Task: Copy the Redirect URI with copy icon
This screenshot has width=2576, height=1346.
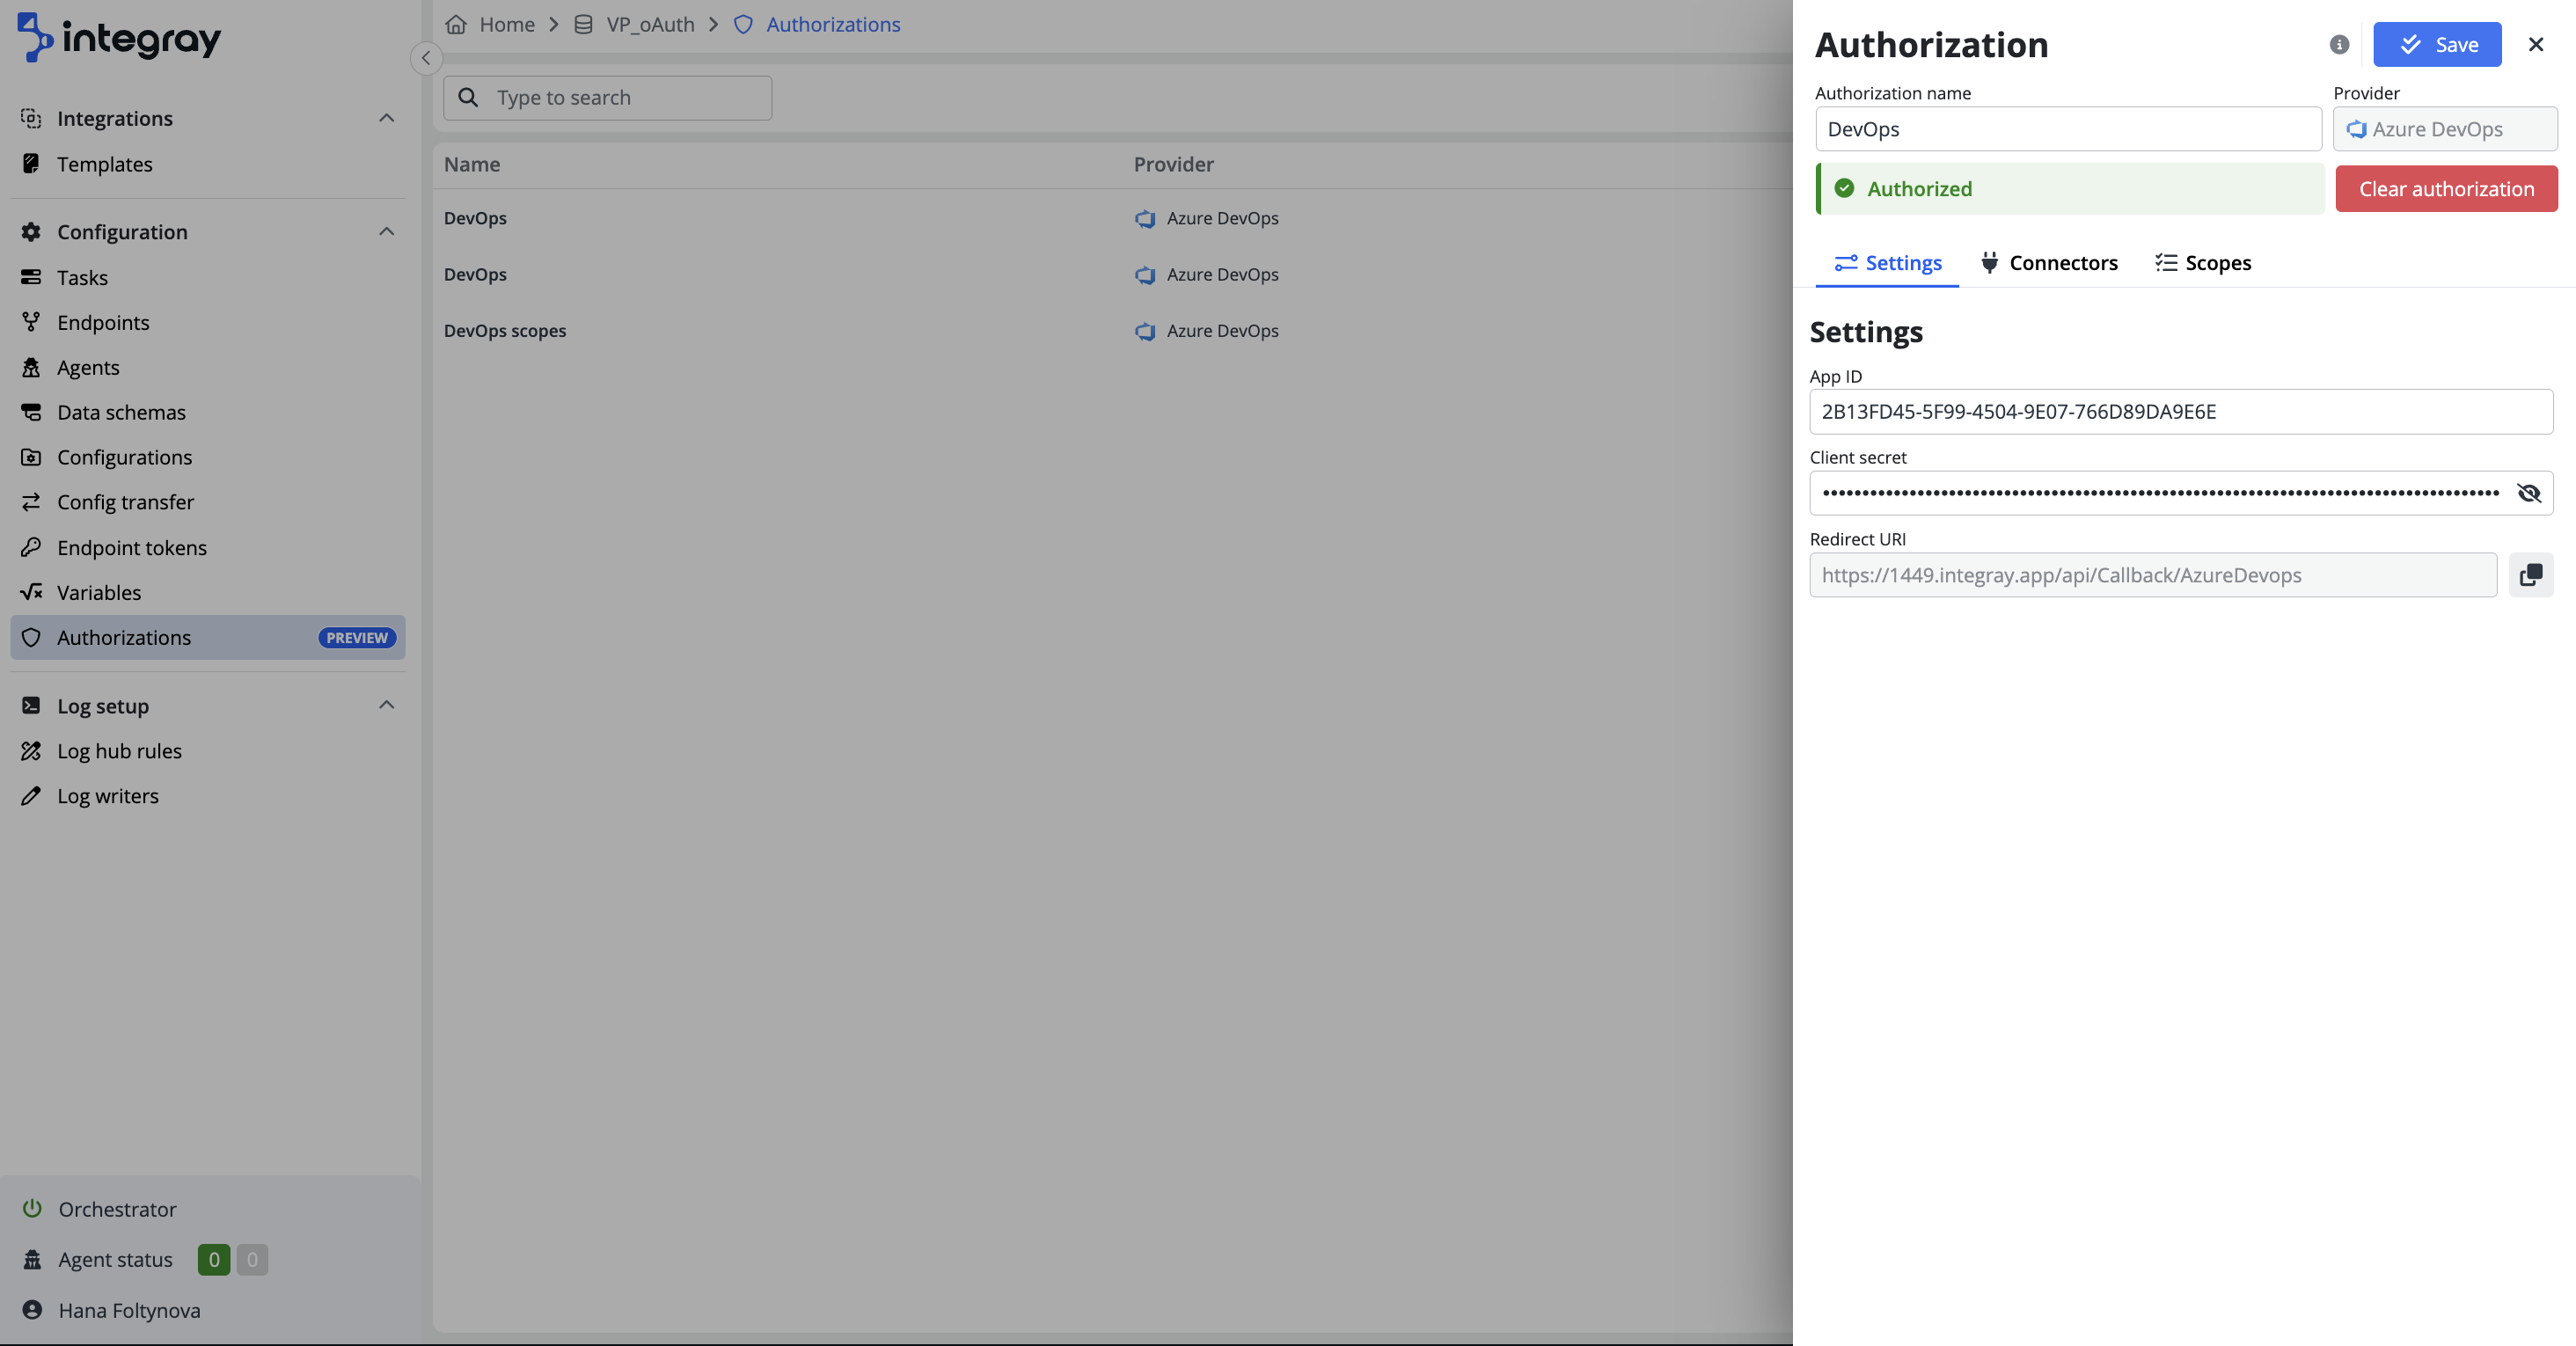Action: pos(2530,575)
